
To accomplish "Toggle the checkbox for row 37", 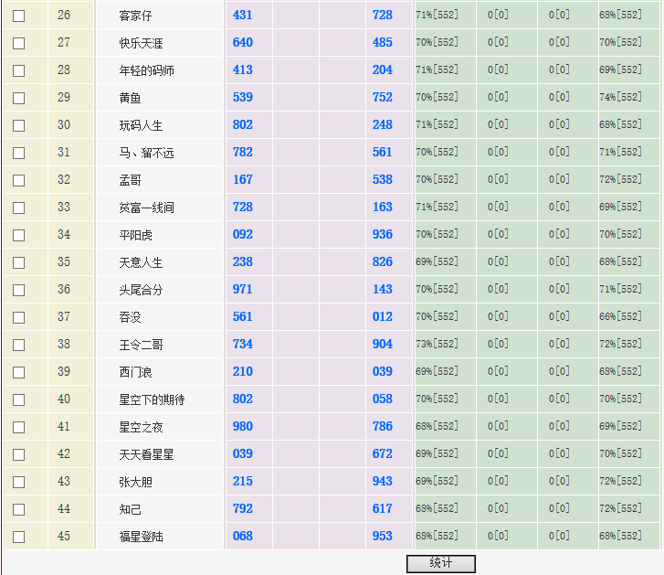I will click(18, 317).
